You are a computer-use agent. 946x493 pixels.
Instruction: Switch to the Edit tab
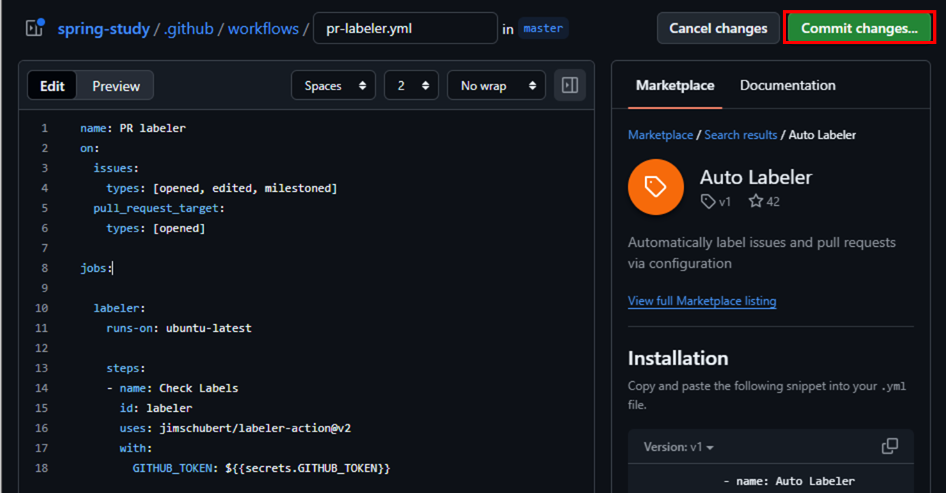coord(52,86)
